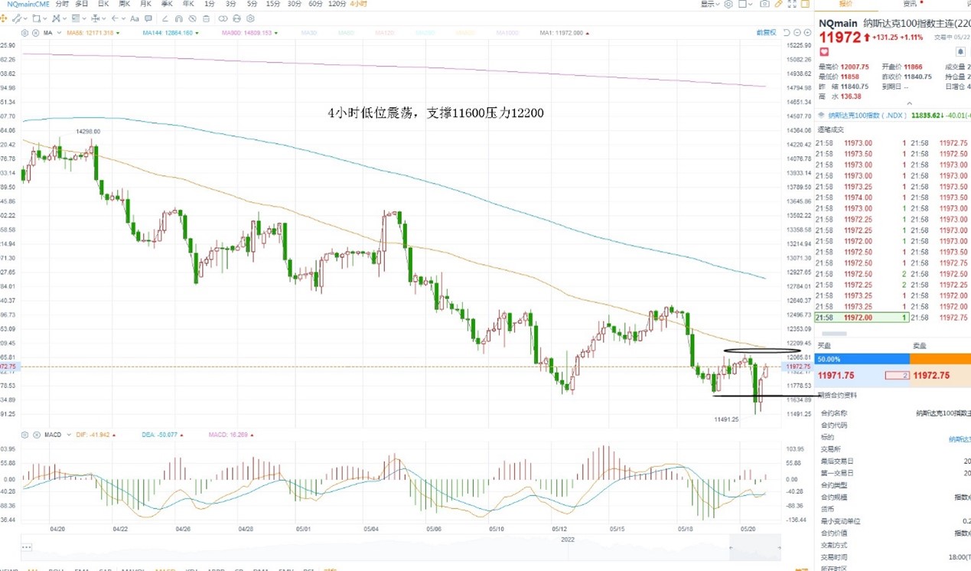The height and width of the screenshot is (571, 971).
Task: Zoom out chart with minus icon
Action: (x=797, y=33)
